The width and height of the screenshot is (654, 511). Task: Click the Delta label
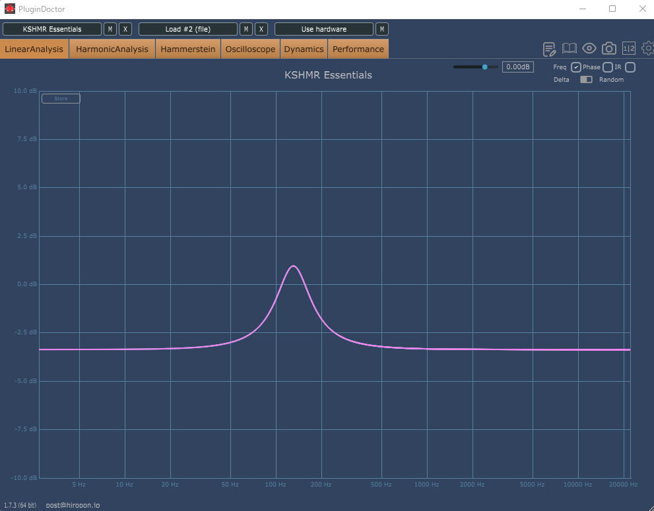[x=562, y=80]
